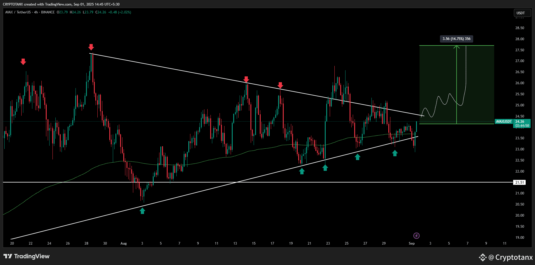Select the 3.56 (14.75%) measurement label
This screenshot has height=265, width=535.
click(456, 39)
